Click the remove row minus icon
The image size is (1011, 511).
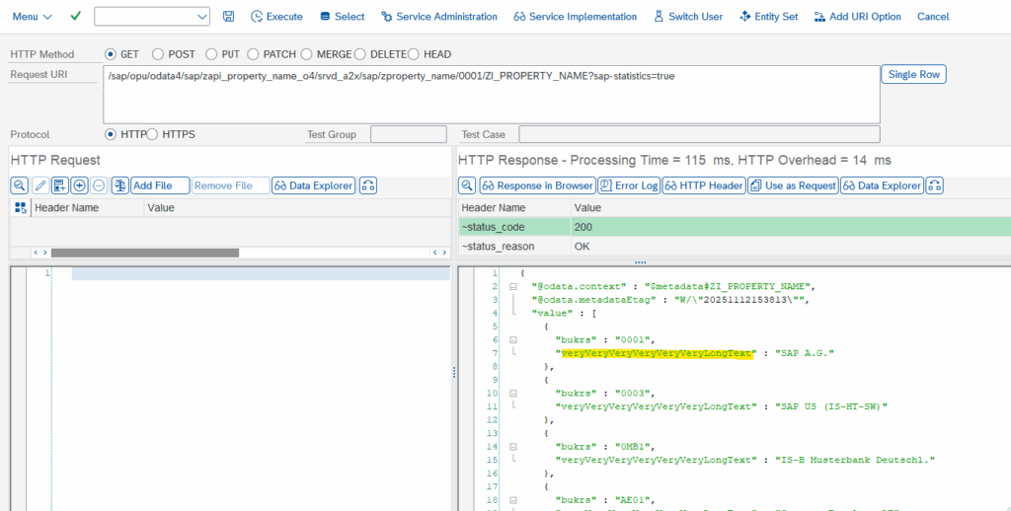coord(99,185)
